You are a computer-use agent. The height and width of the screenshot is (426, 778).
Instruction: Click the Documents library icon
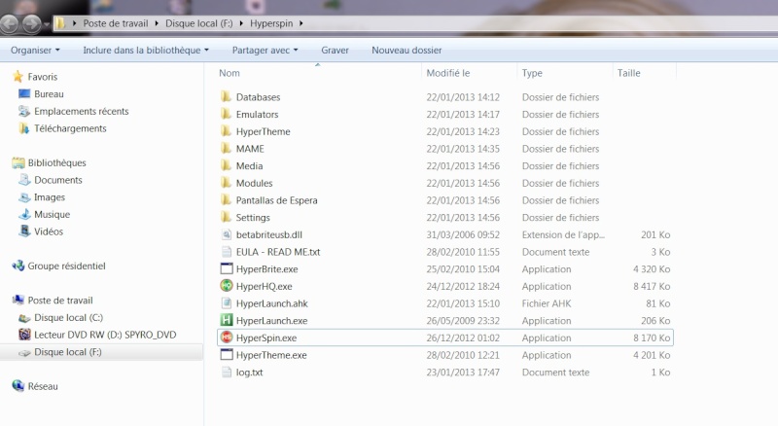(24, 180)
